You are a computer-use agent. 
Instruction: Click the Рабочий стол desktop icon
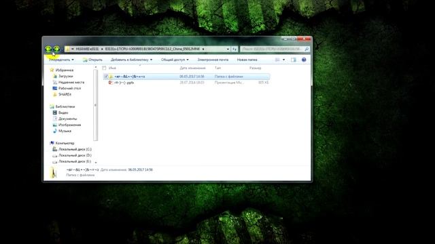(x=55, y=88)
